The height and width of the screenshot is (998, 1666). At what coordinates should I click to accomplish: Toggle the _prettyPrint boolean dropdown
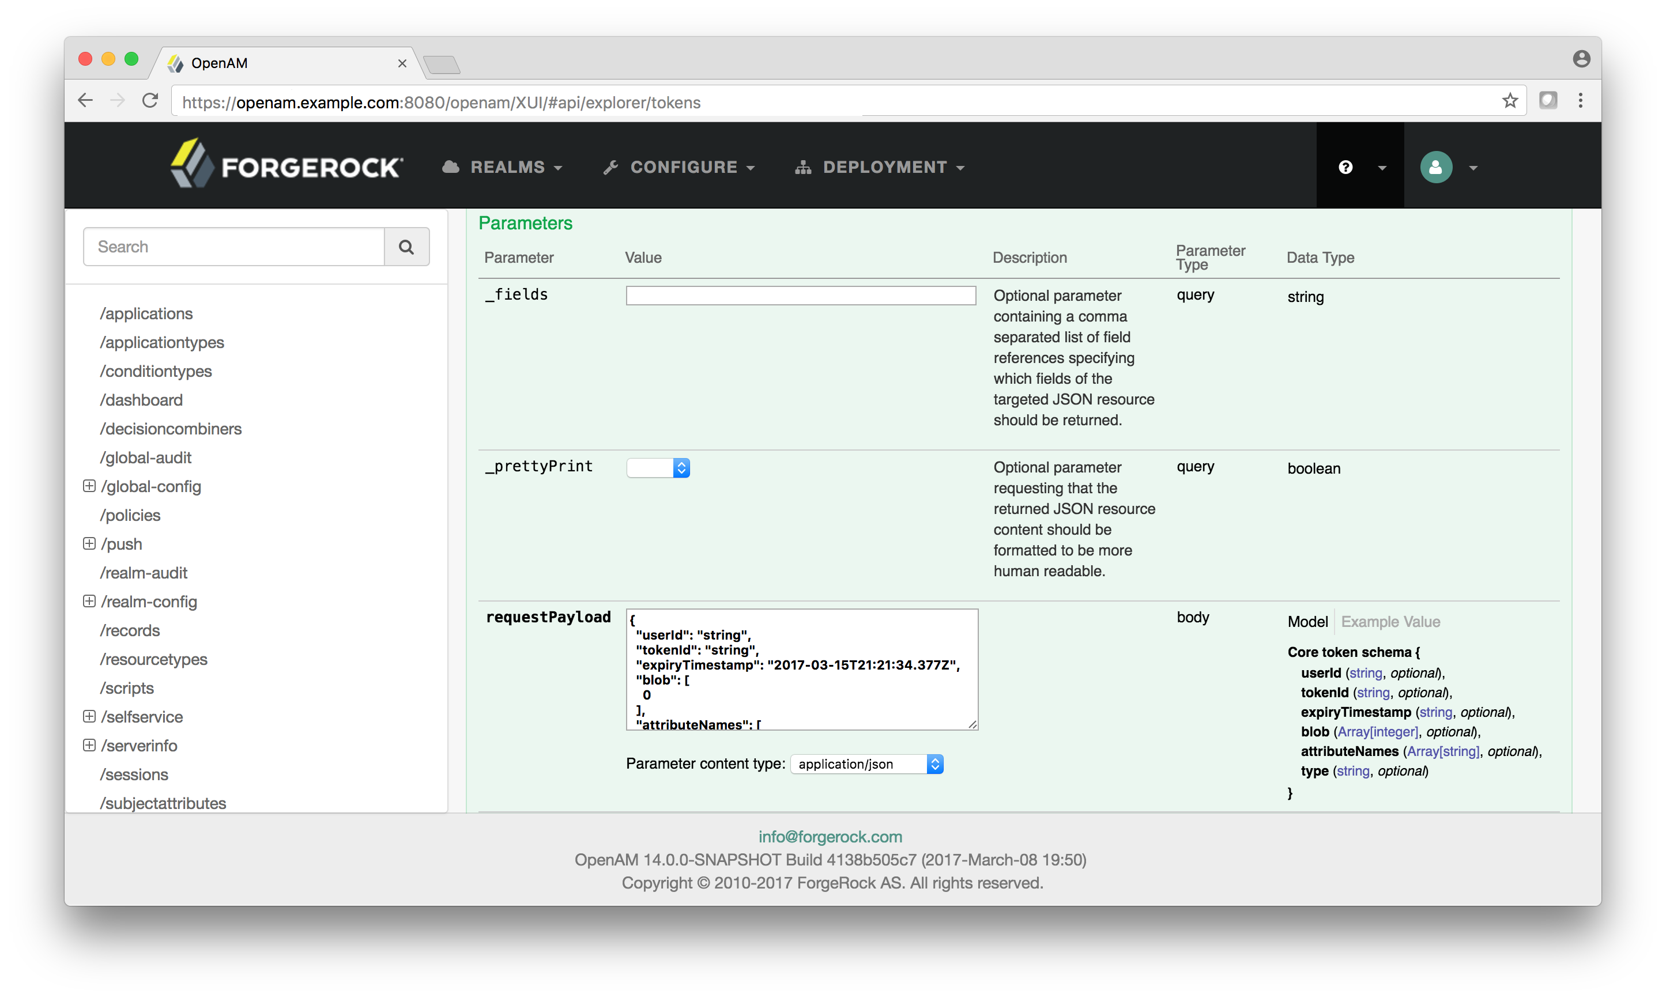[x=657, y=467]
